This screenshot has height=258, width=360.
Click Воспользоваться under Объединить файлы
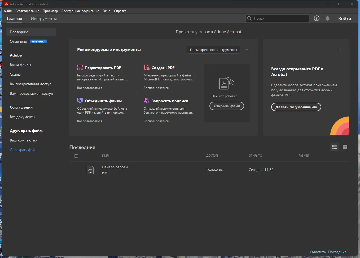tap(90, 121)
